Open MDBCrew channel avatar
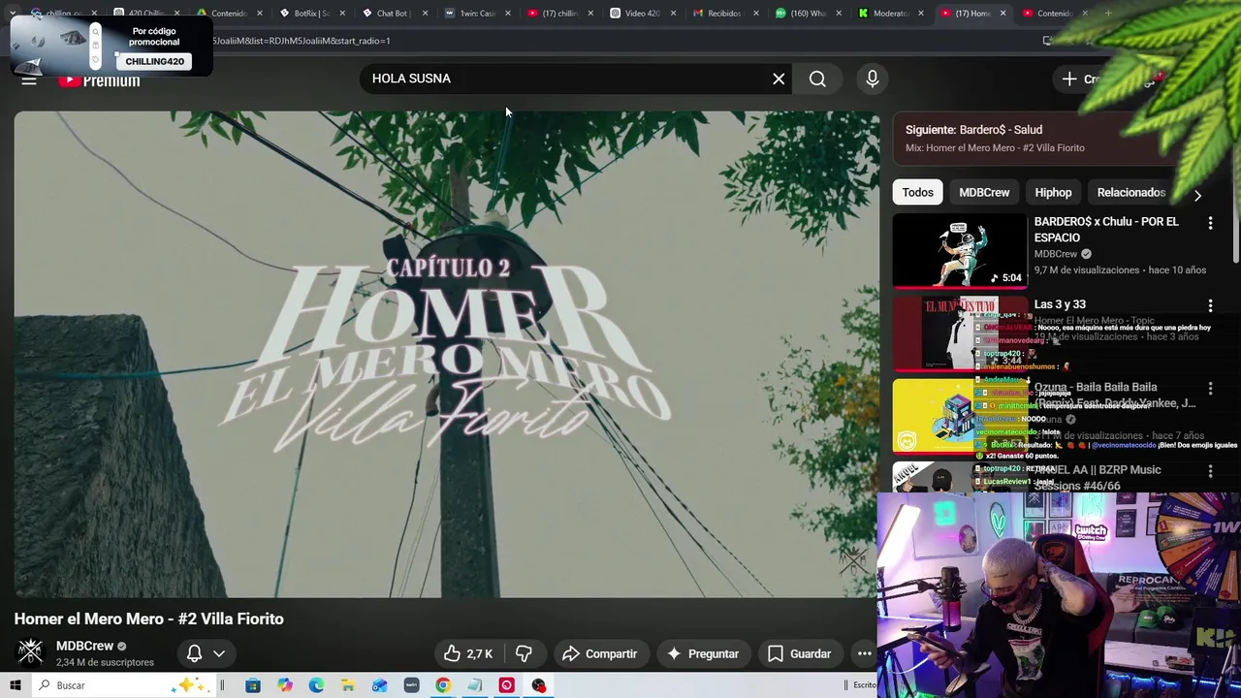 (x=31, y=652)
